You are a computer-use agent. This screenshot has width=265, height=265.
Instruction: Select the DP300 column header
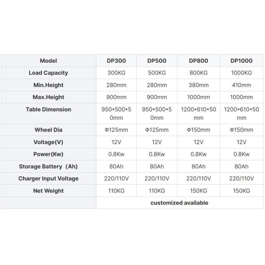point(116,61)
